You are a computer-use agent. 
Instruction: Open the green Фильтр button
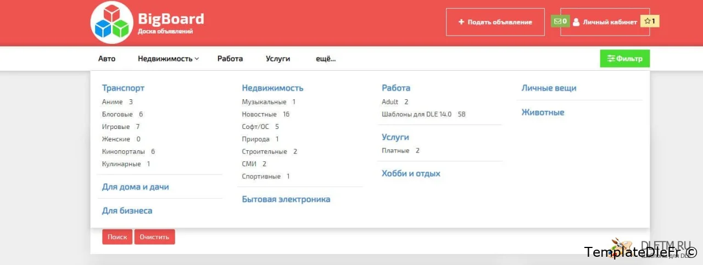[624, 59]
